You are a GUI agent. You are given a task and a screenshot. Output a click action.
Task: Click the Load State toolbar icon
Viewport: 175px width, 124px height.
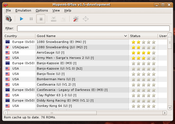coord(63,19)
